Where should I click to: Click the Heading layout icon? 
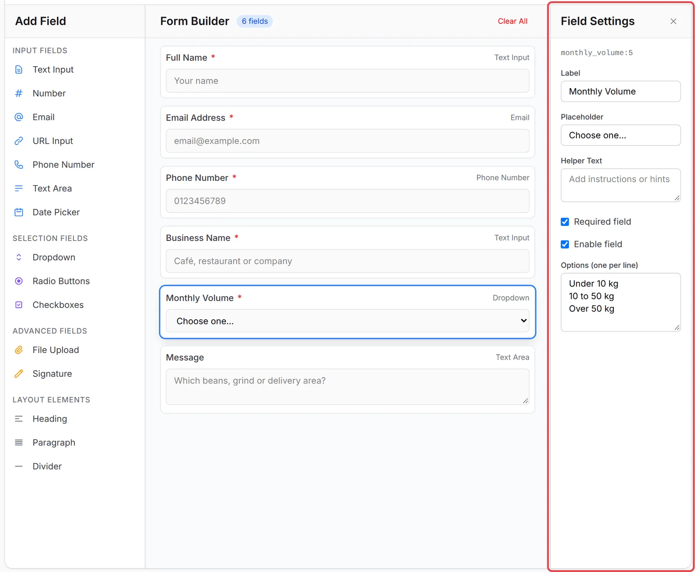pos(19,419)
